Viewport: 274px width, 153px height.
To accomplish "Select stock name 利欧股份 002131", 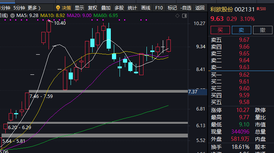I will 232,9.
